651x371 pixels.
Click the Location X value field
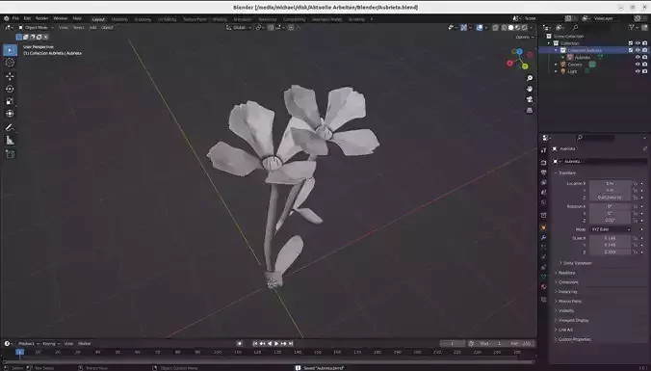610,183
